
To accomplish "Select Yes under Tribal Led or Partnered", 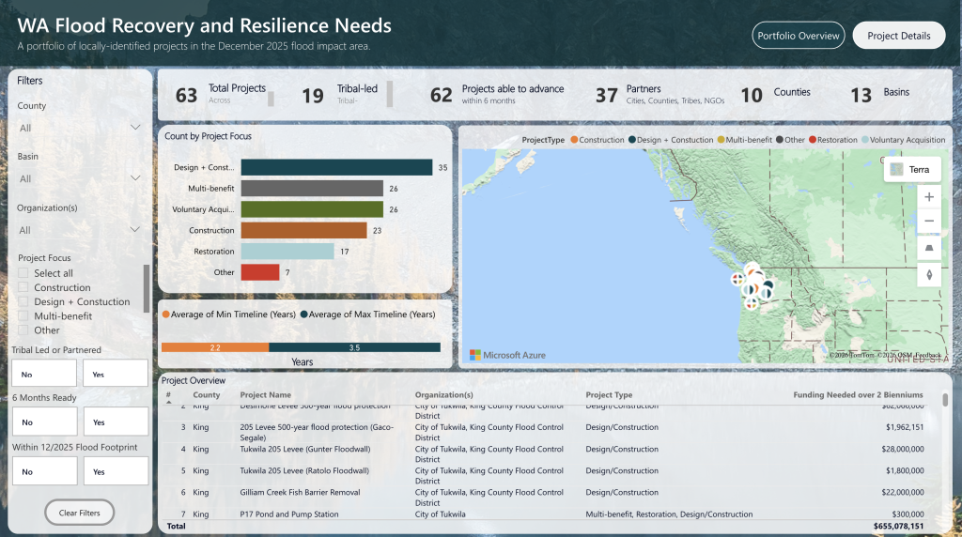I will coord(115,374).
